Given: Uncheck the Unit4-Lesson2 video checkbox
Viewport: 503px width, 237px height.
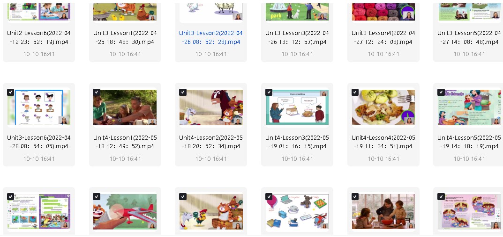Looking at the screenshot, I should [183, 92].
